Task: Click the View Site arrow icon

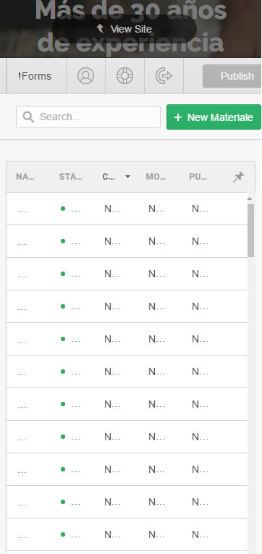Action: (101, 28)
